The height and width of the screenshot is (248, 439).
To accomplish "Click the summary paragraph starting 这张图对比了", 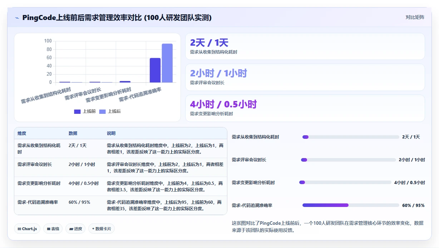I will pos(328,227).
